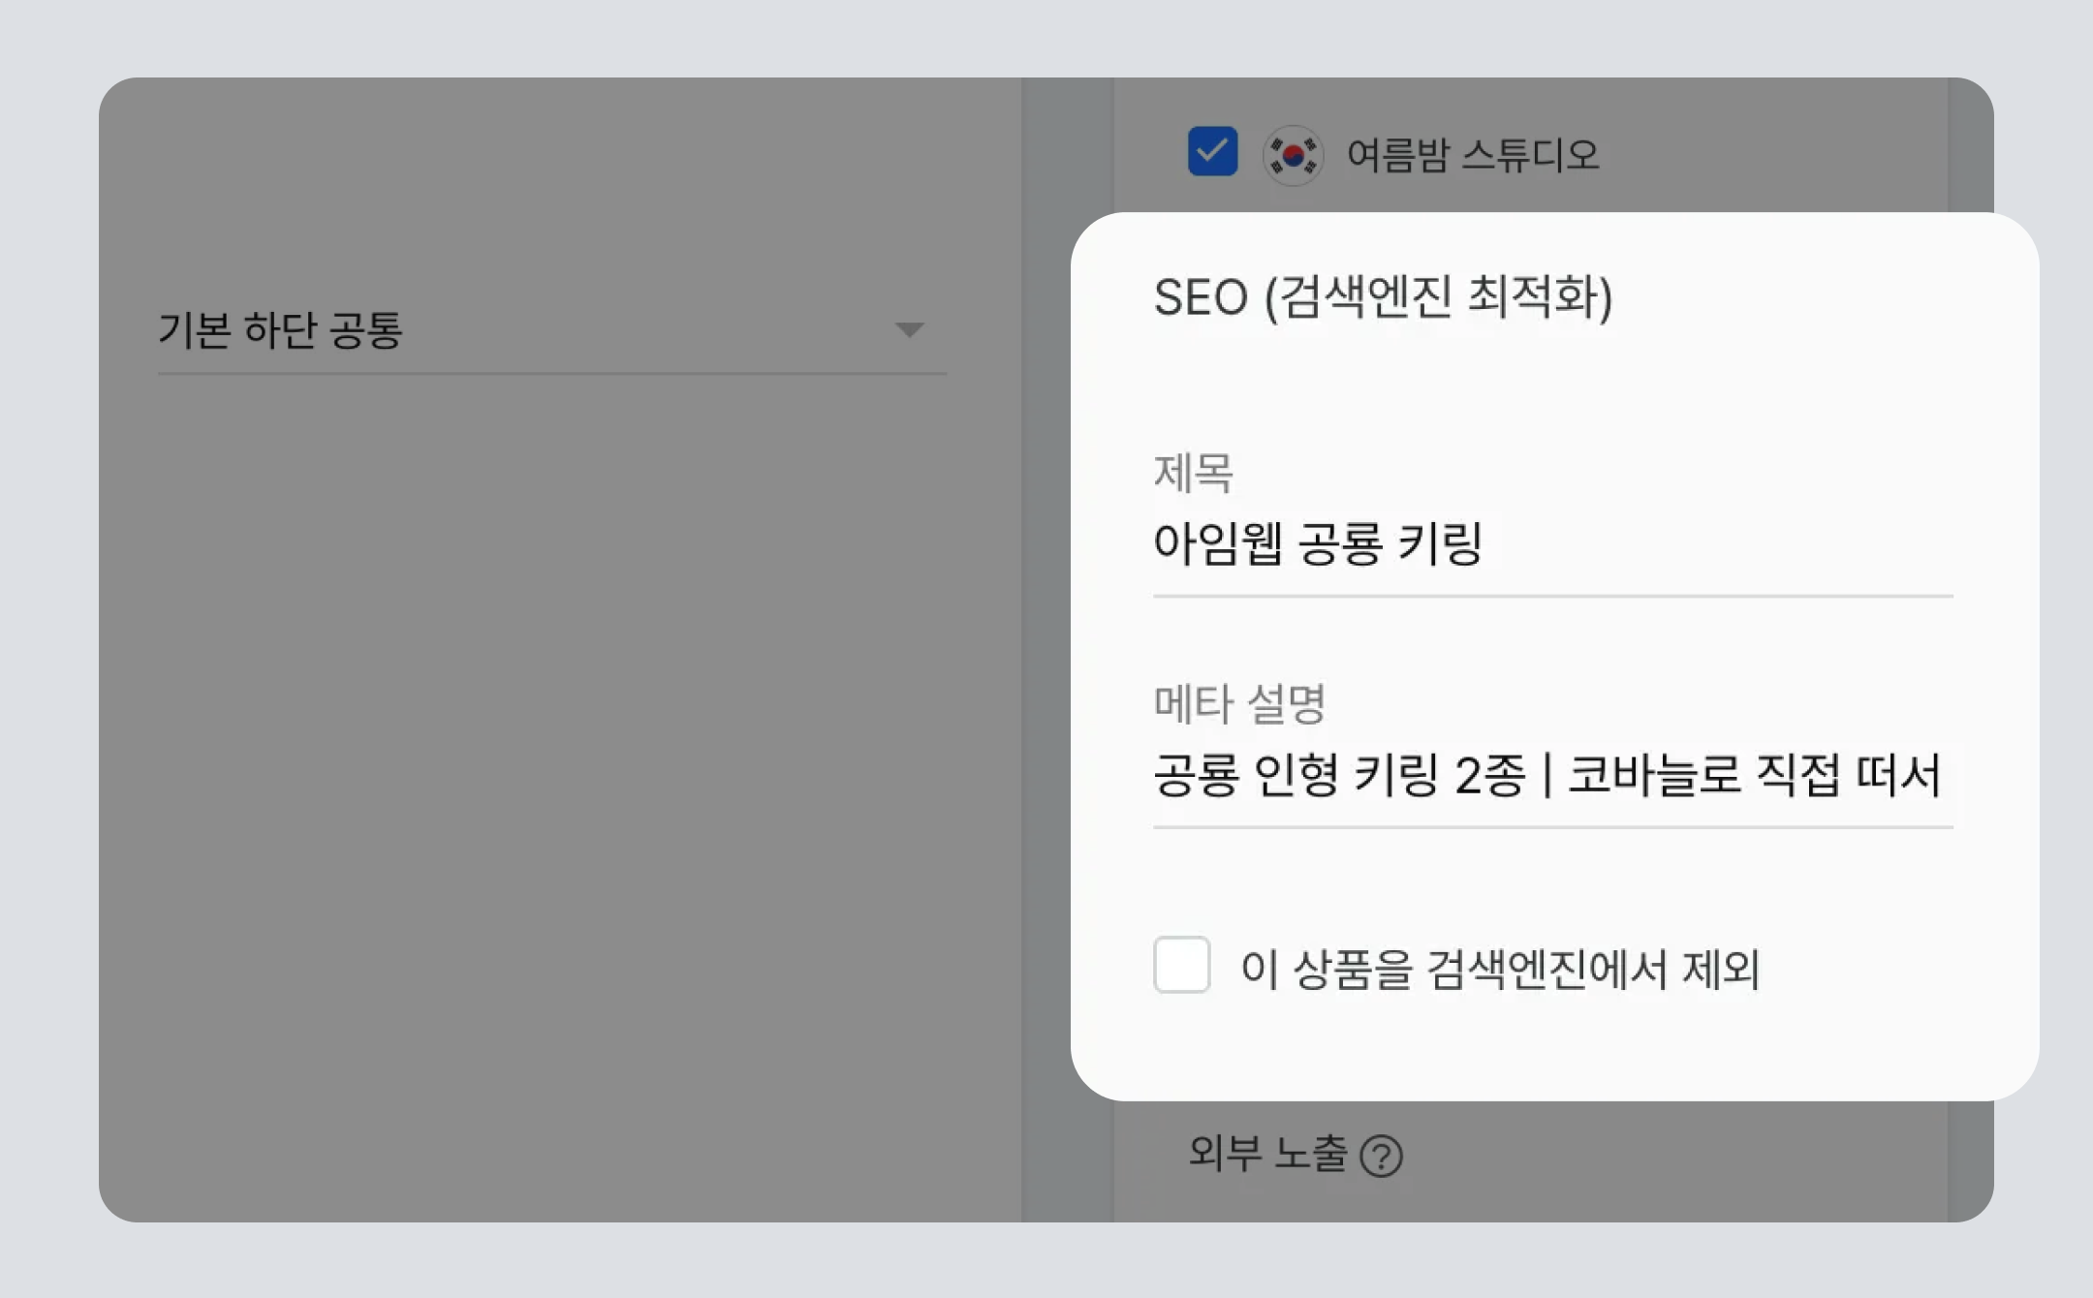Viewport: 2093px width, 1298px height.
Task: Click the help icon beside 외부 노출
Action: point(1381,1156)
